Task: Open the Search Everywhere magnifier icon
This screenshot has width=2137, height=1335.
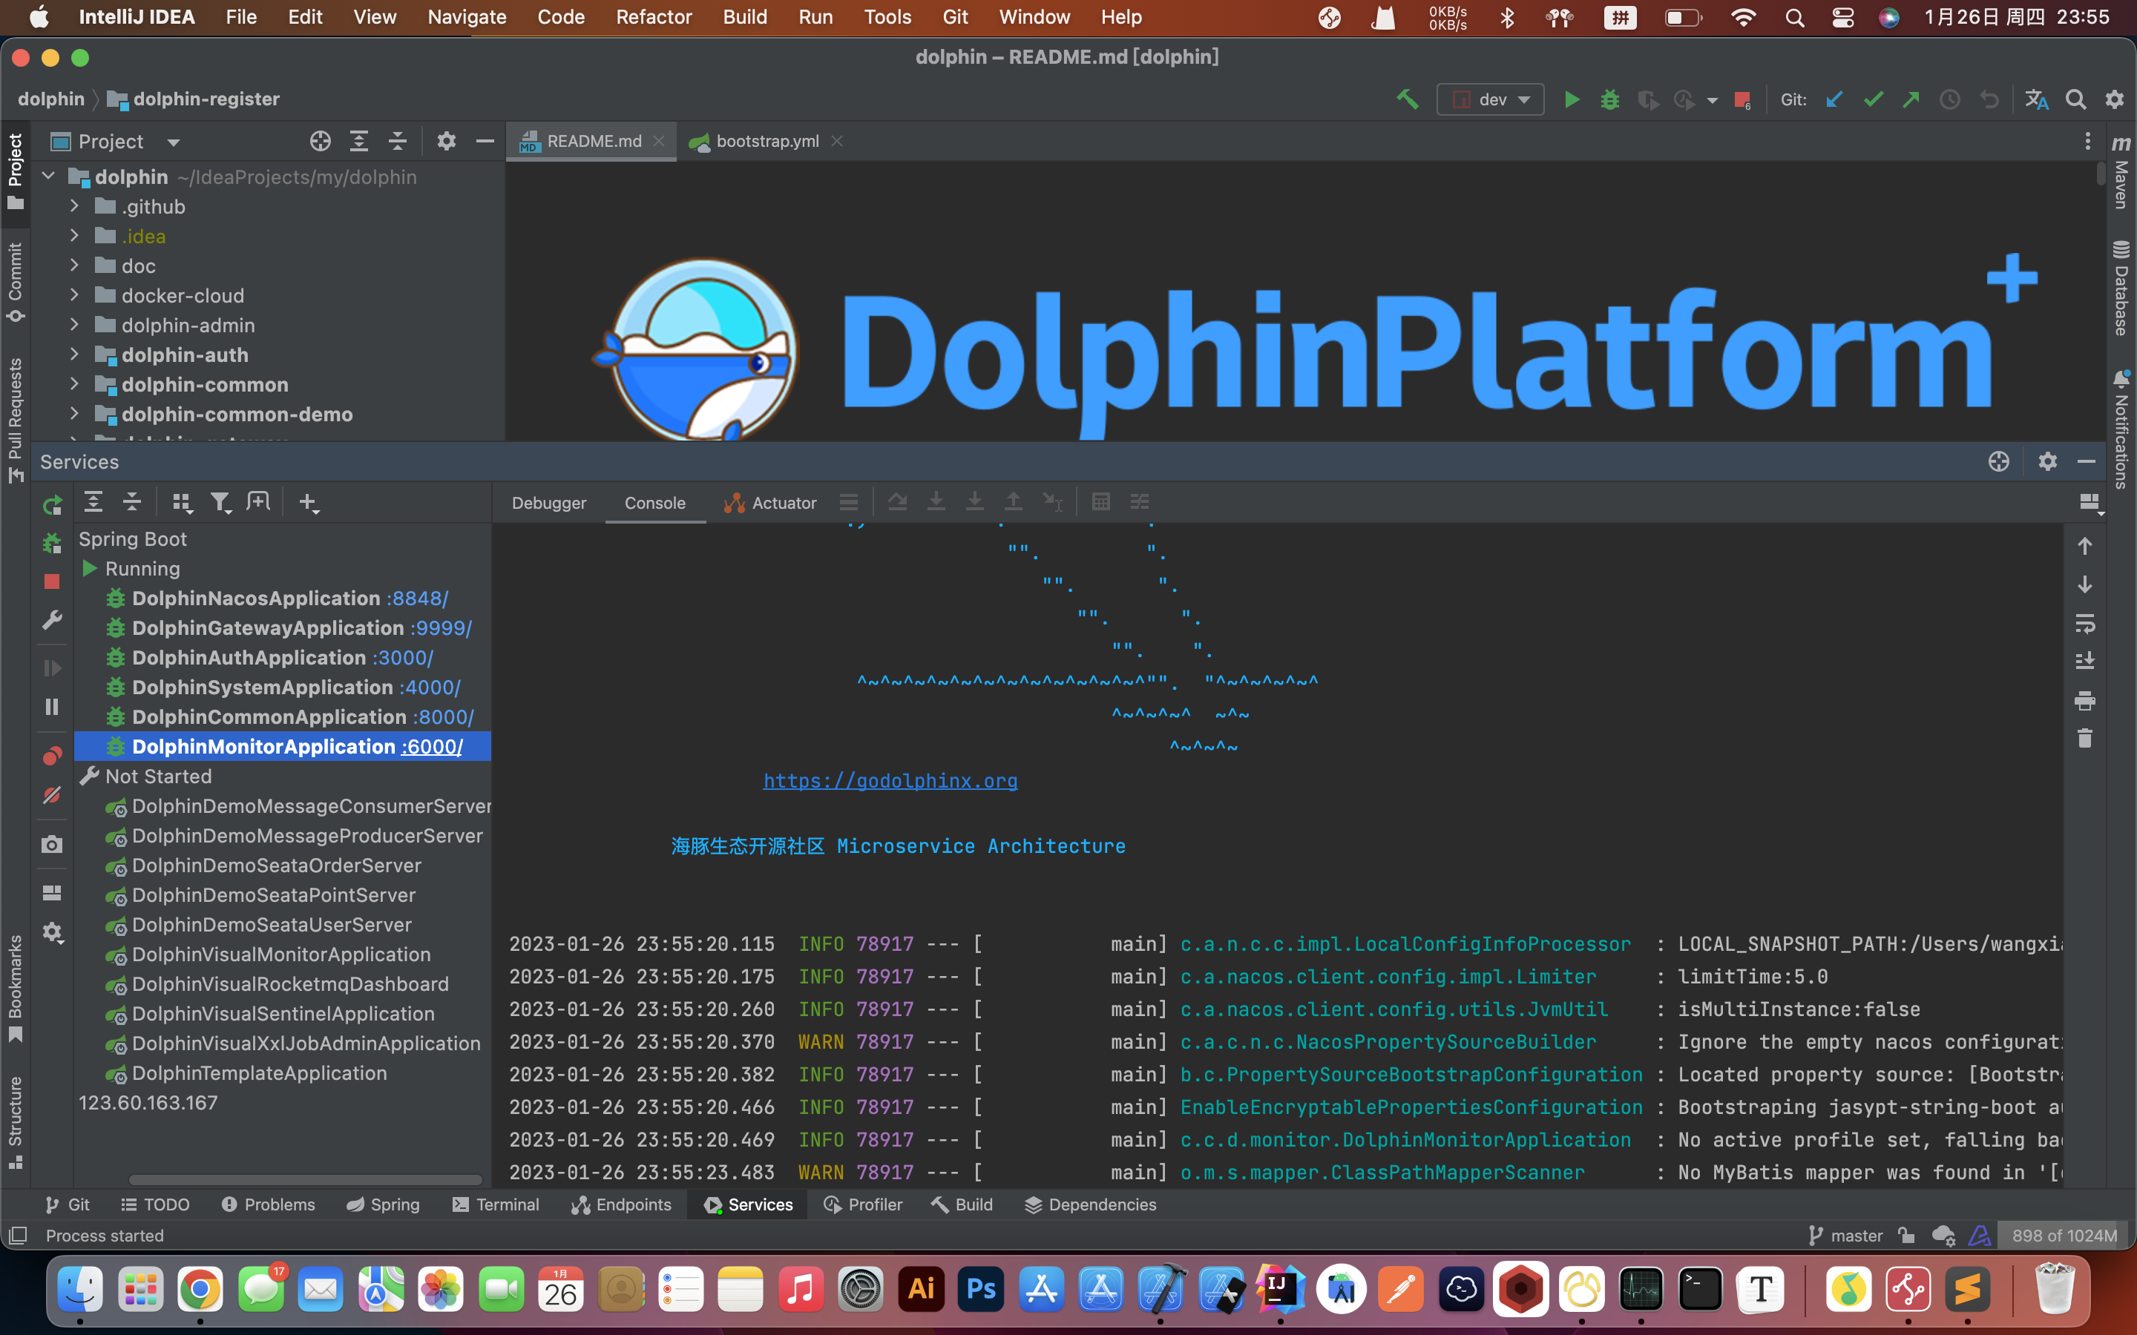Action: point(2075,100)
